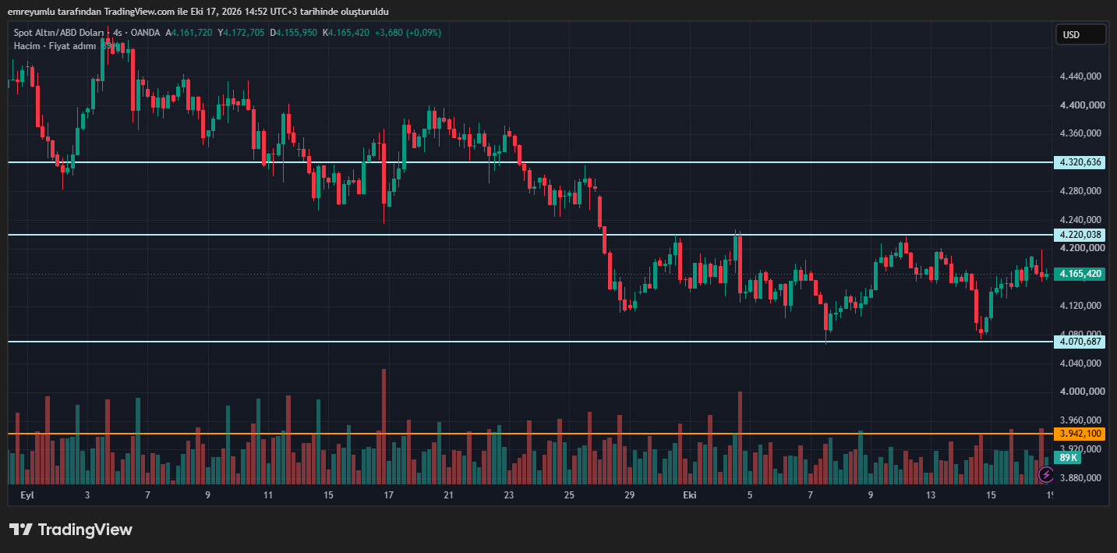Viewport: 1117px width, 553px height.
Task: Select the 4.320,636 horizontal line price label
Action: [1080, 162]
